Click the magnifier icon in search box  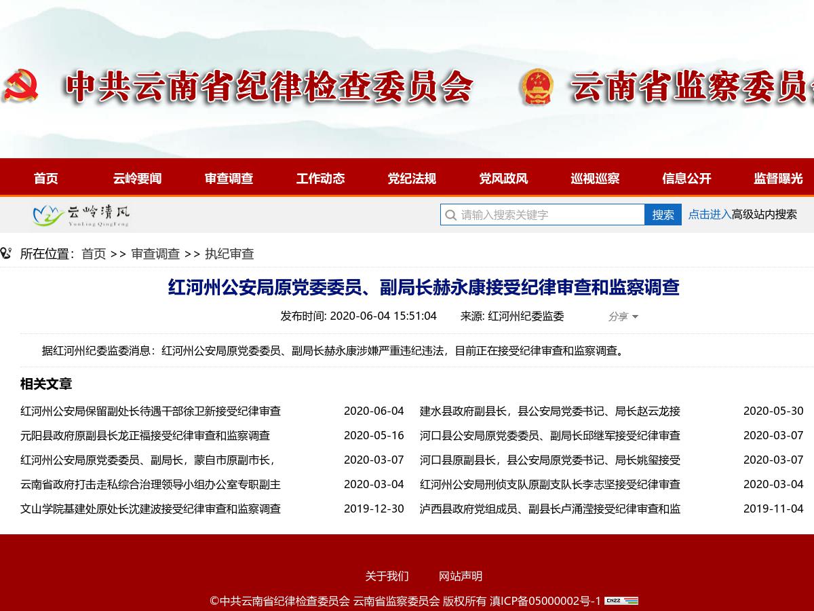(450, 215)
